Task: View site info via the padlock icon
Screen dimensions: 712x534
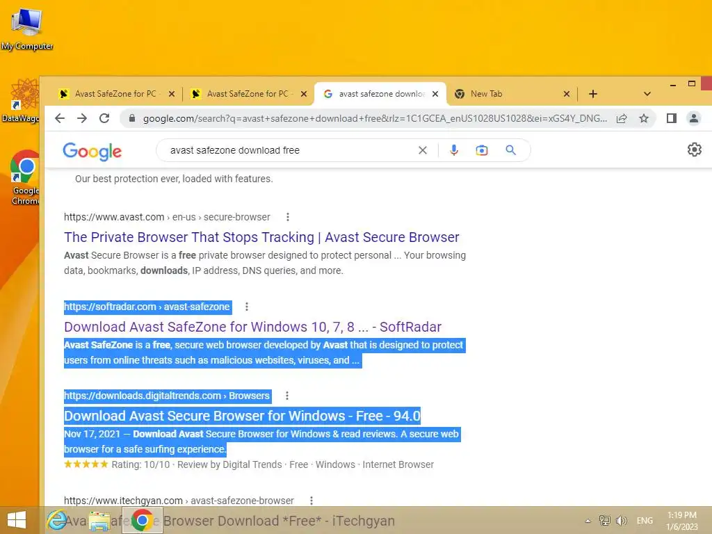Action: click(132, 118)
